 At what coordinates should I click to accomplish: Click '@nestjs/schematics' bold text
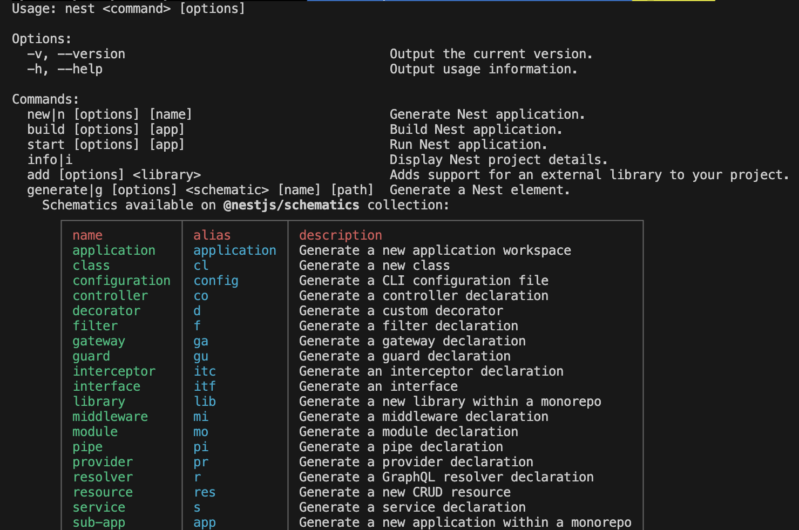click(291, 205)
